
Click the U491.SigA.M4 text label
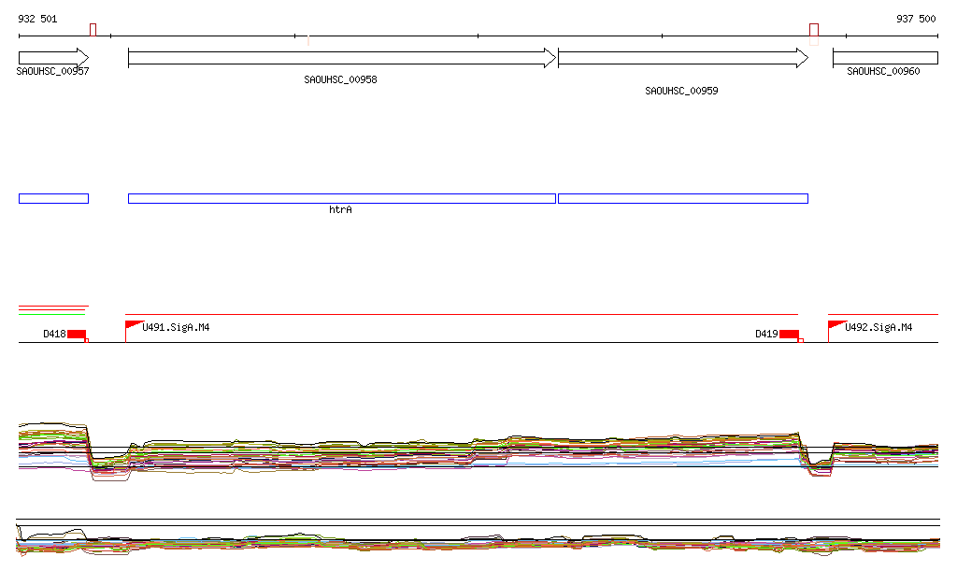(176, 328)
